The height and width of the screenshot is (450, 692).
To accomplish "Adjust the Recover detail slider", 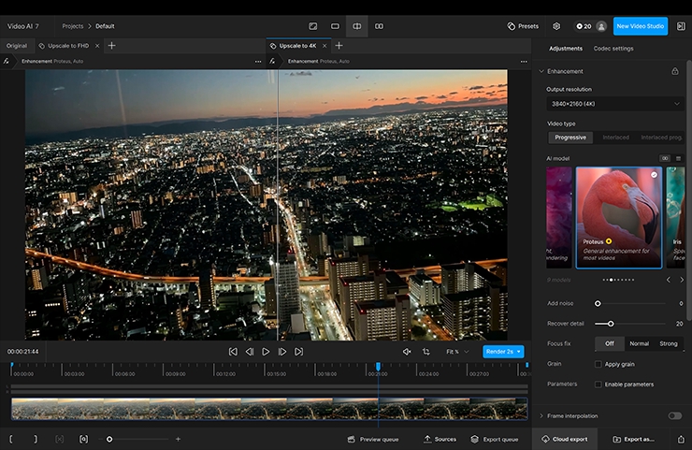I will click(x=611, y=324).
